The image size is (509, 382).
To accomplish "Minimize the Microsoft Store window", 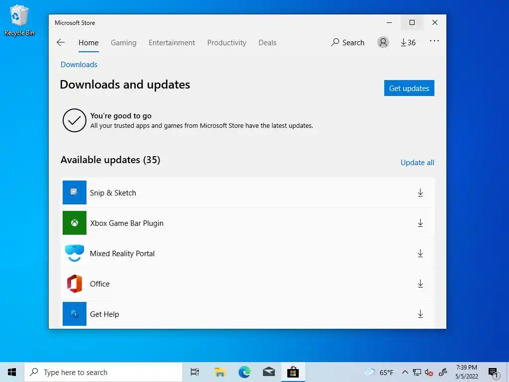I will (389, 22).
